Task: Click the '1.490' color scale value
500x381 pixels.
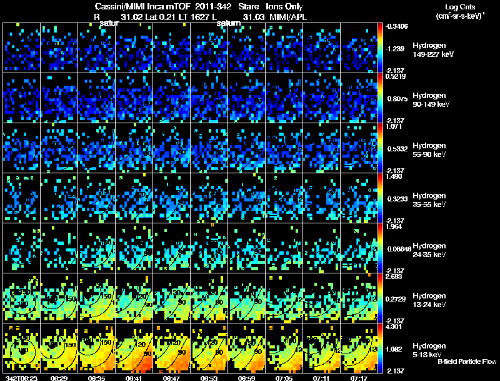Action: (394, 176)
